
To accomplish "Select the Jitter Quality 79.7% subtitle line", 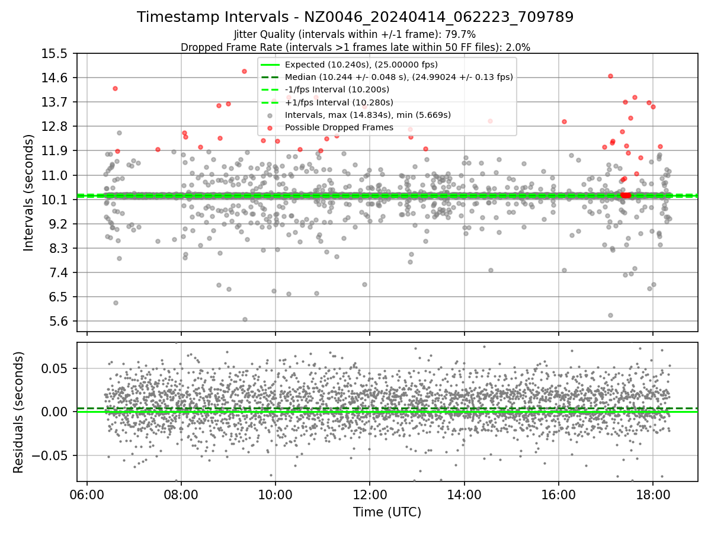I will [355, 34].
